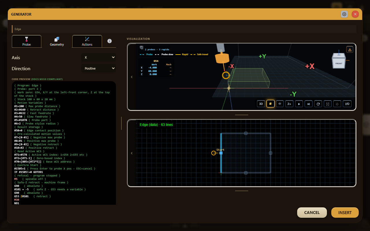Click the info icon beside Actions tab

tap(110, 41)
